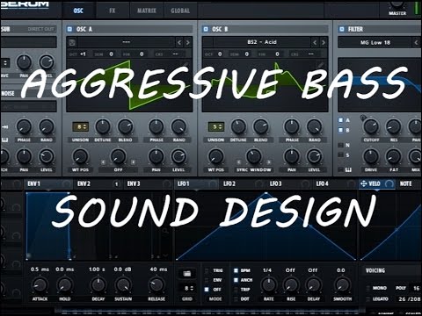Select next wavetable arrow in OSC A
422x316 pixels.
(187, 43)
